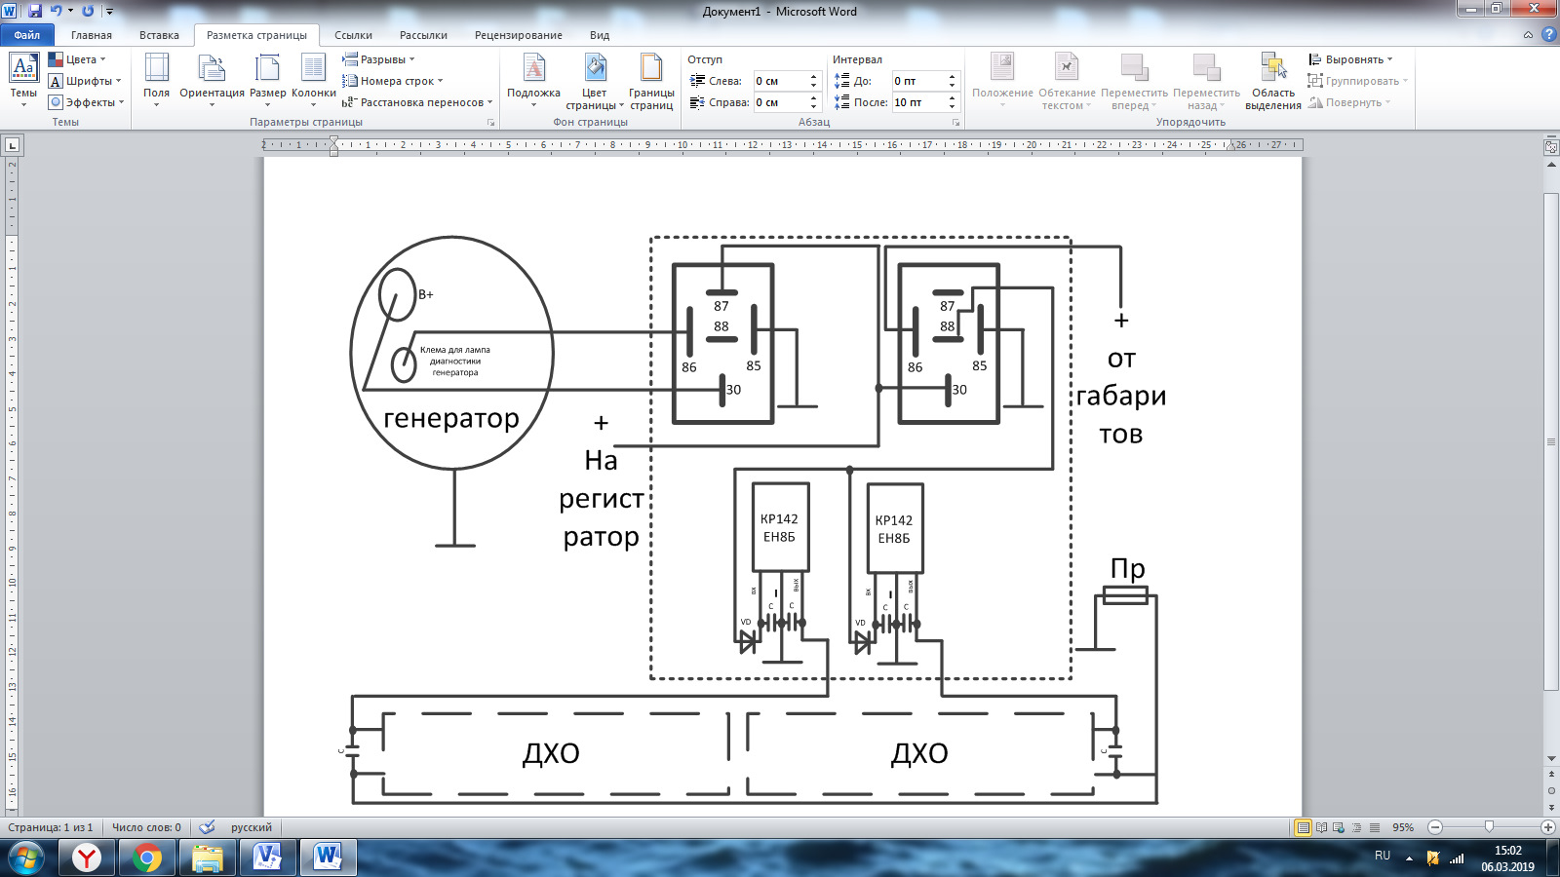Screen dimensions: 1560x877
Task: Click the left indent (Слева) field
Action: coord(779,81)
